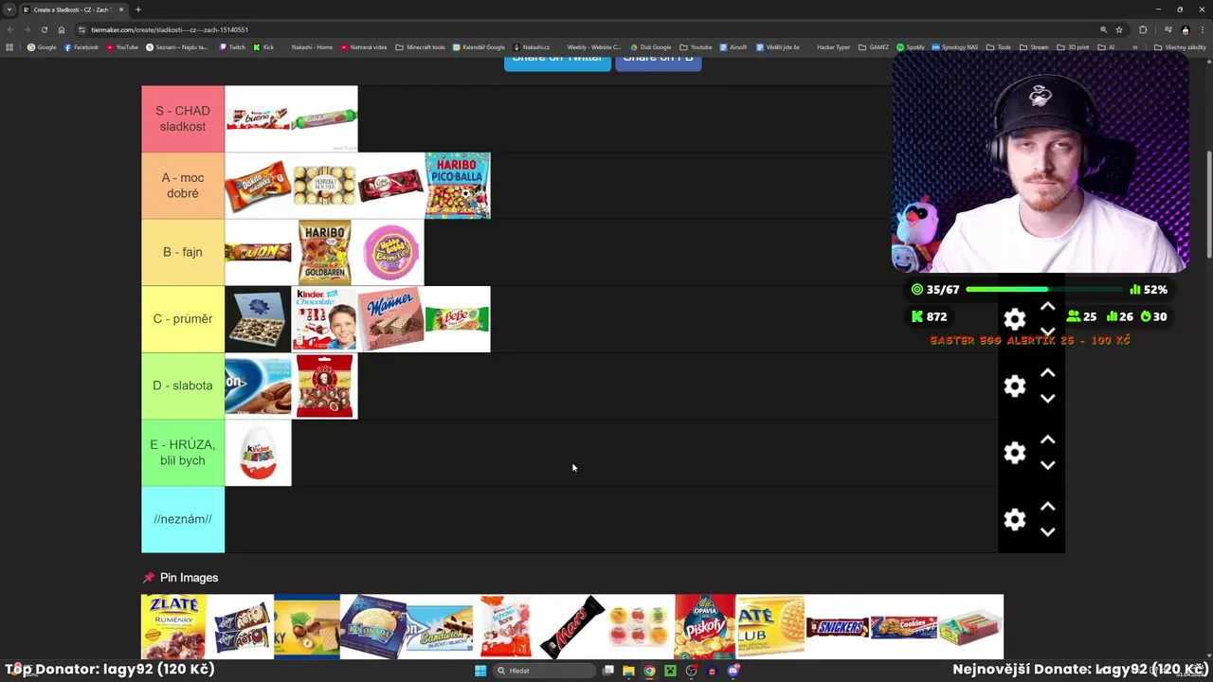
Task: Open File Explorer from taskbar
Action: click(628, 671)
